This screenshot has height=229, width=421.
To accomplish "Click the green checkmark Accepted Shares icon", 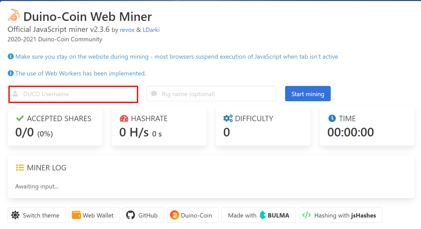I will tap(20, 118).
